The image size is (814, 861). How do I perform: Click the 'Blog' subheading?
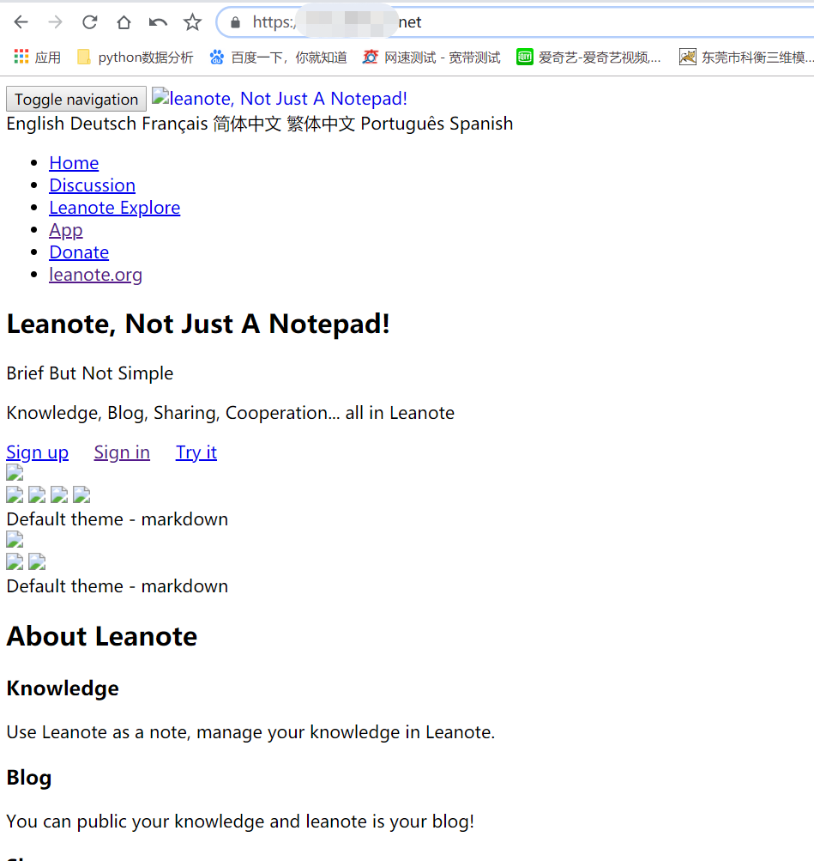tap(29, 778)
